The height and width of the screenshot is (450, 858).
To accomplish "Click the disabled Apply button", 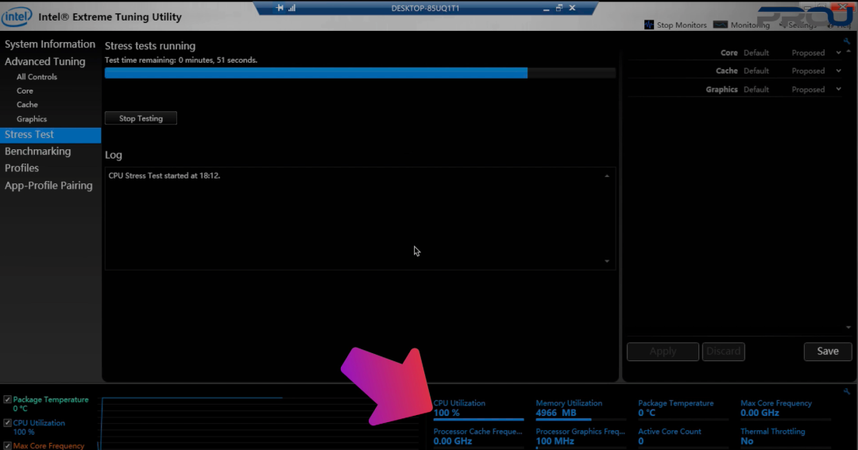I will click(x=663, y=351).
